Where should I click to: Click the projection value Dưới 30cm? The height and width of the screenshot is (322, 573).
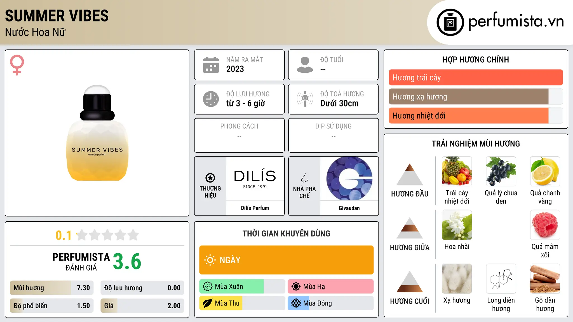coord(339,103)
